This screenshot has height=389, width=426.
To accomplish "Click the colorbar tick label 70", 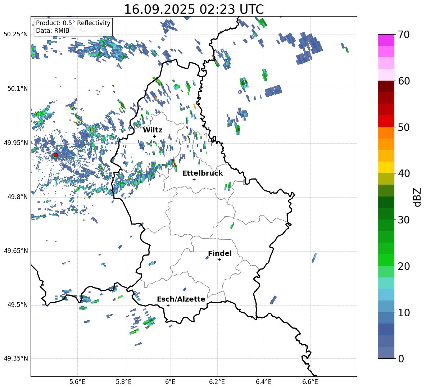I will click(x=404, y=35).
